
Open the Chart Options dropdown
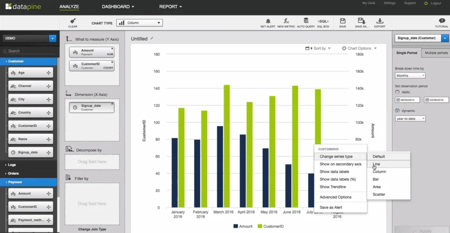coord(359,48)
